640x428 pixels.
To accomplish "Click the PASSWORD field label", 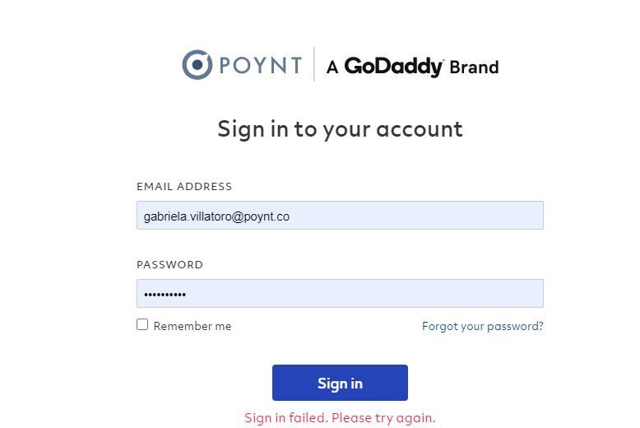I will tap(169, 265).
